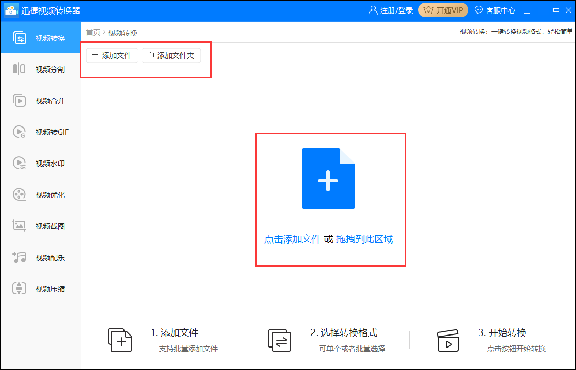
Task: Click the 添加文件夹 button
Action: click(x=171, y=55)
